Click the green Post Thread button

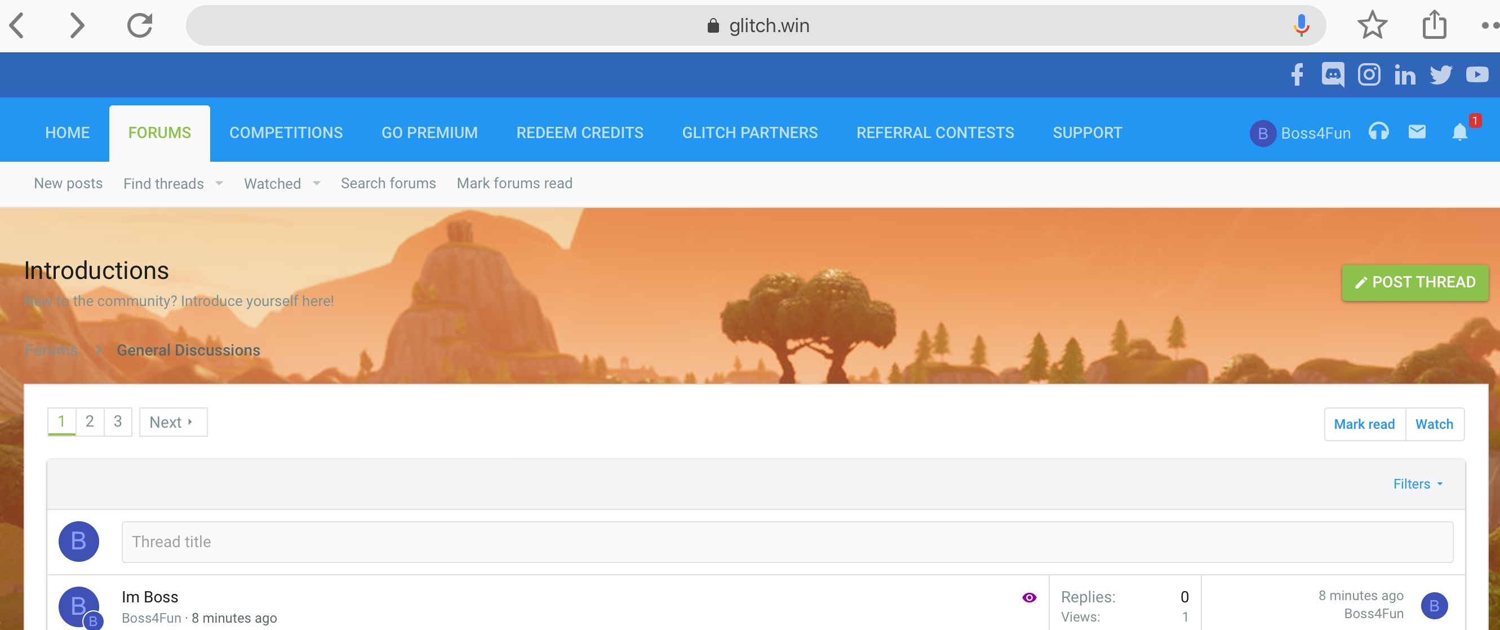(x=1414, y=282)
